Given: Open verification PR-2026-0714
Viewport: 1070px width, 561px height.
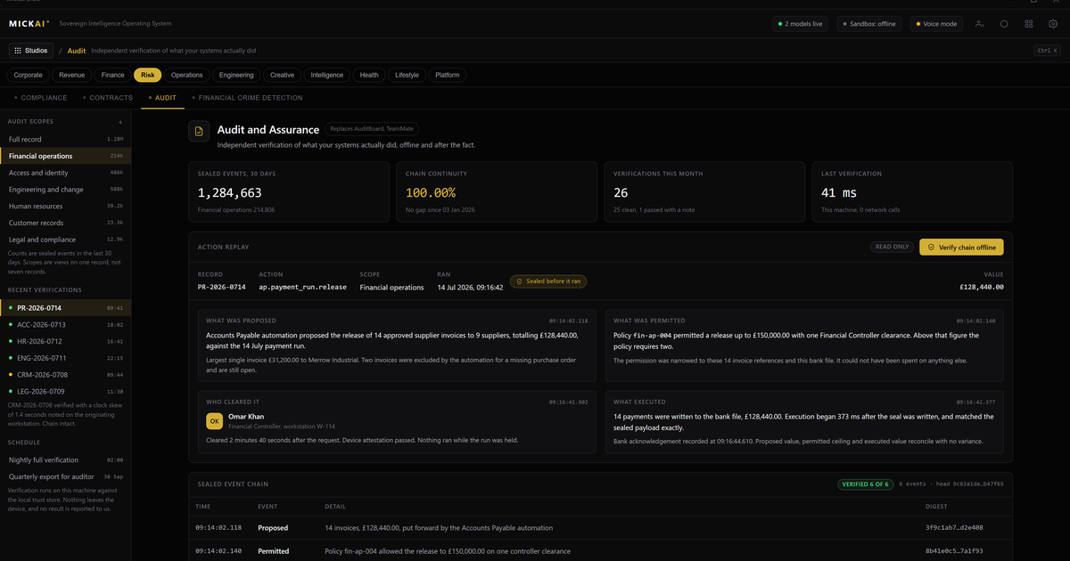Looking at the screenshot, I should [x=65, y=308].
